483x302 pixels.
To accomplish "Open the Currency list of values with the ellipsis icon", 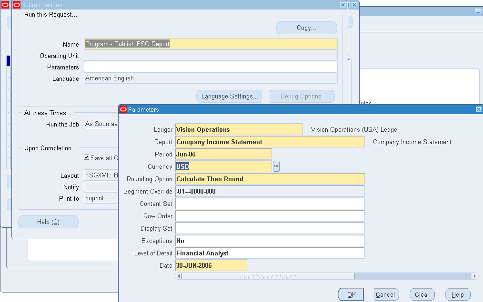I will 276,166.
